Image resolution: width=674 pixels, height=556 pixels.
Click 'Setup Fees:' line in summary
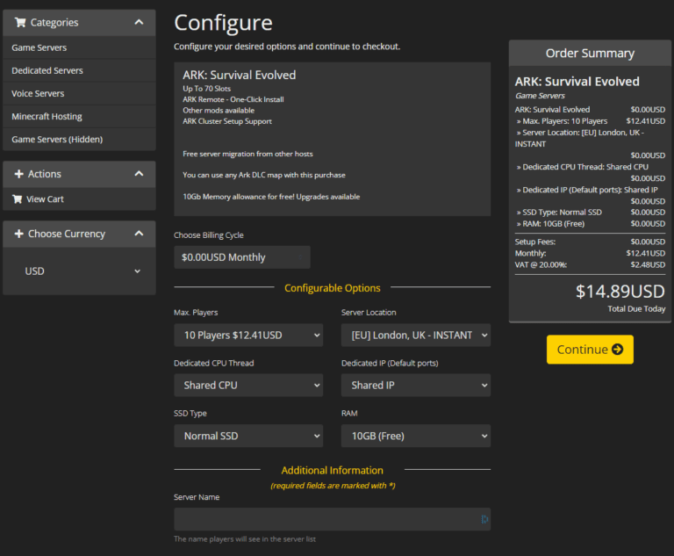tap(590, 242)
